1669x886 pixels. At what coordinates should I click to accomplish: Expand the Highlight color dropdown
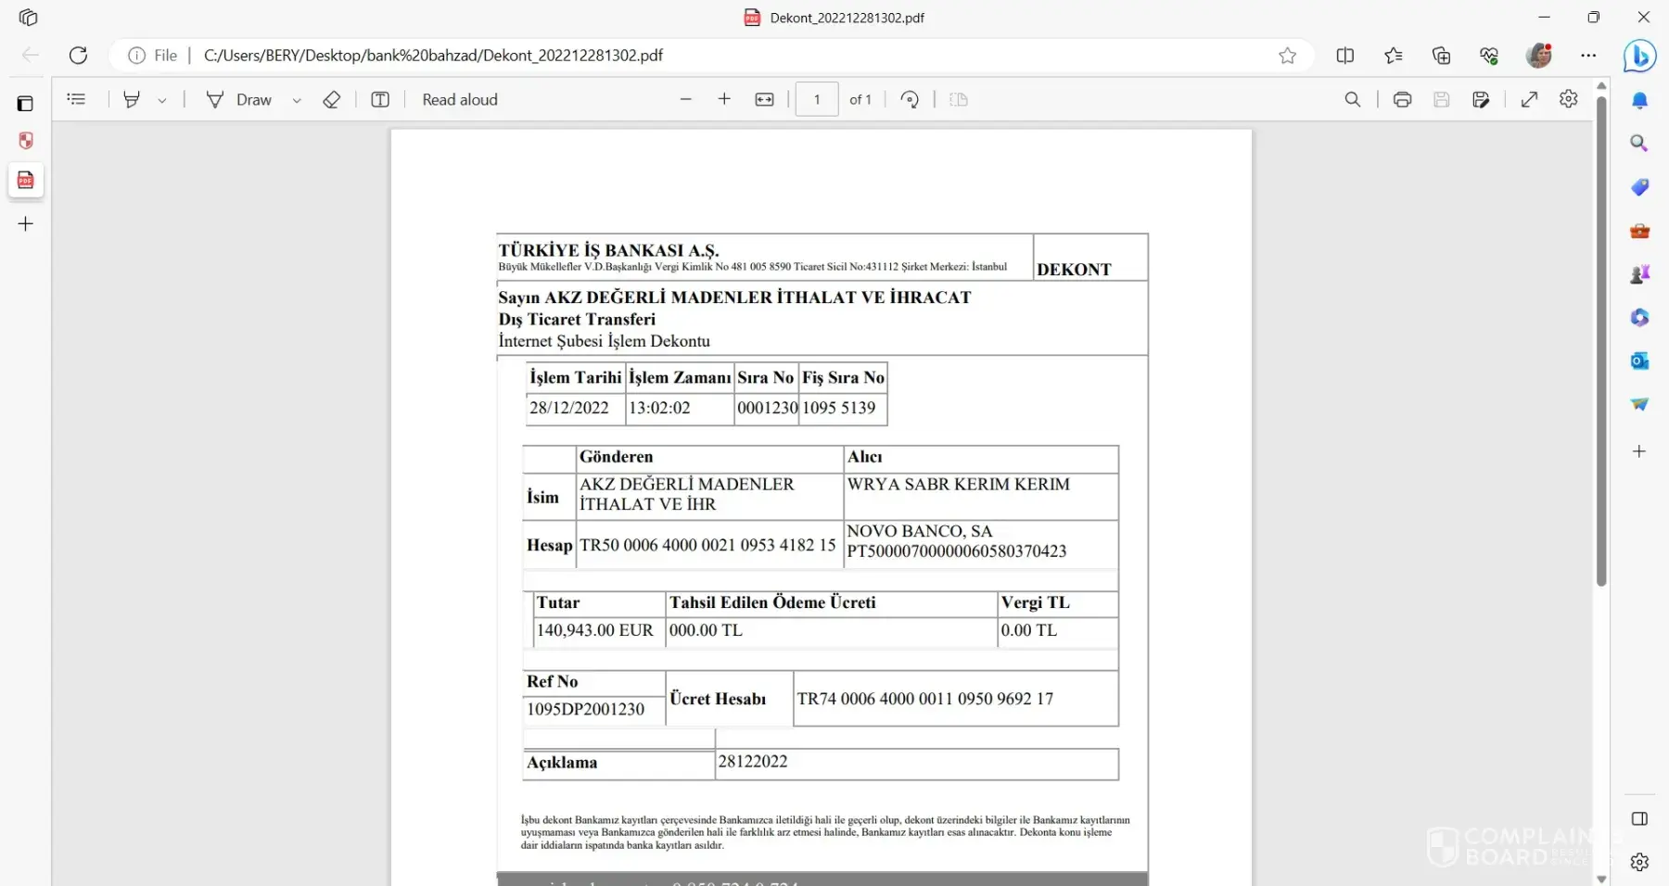162,100
